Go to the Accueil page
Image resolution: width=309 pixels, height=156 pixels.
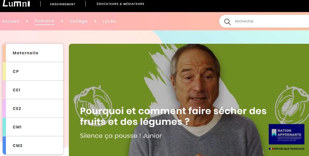11,21
